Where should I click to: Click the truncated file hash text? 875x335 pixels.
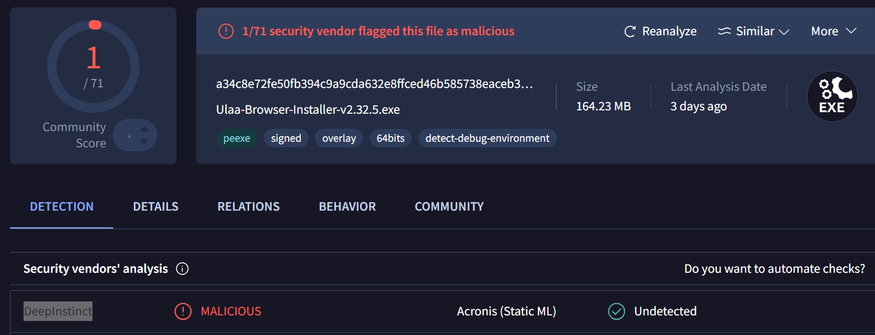[375, 85]
